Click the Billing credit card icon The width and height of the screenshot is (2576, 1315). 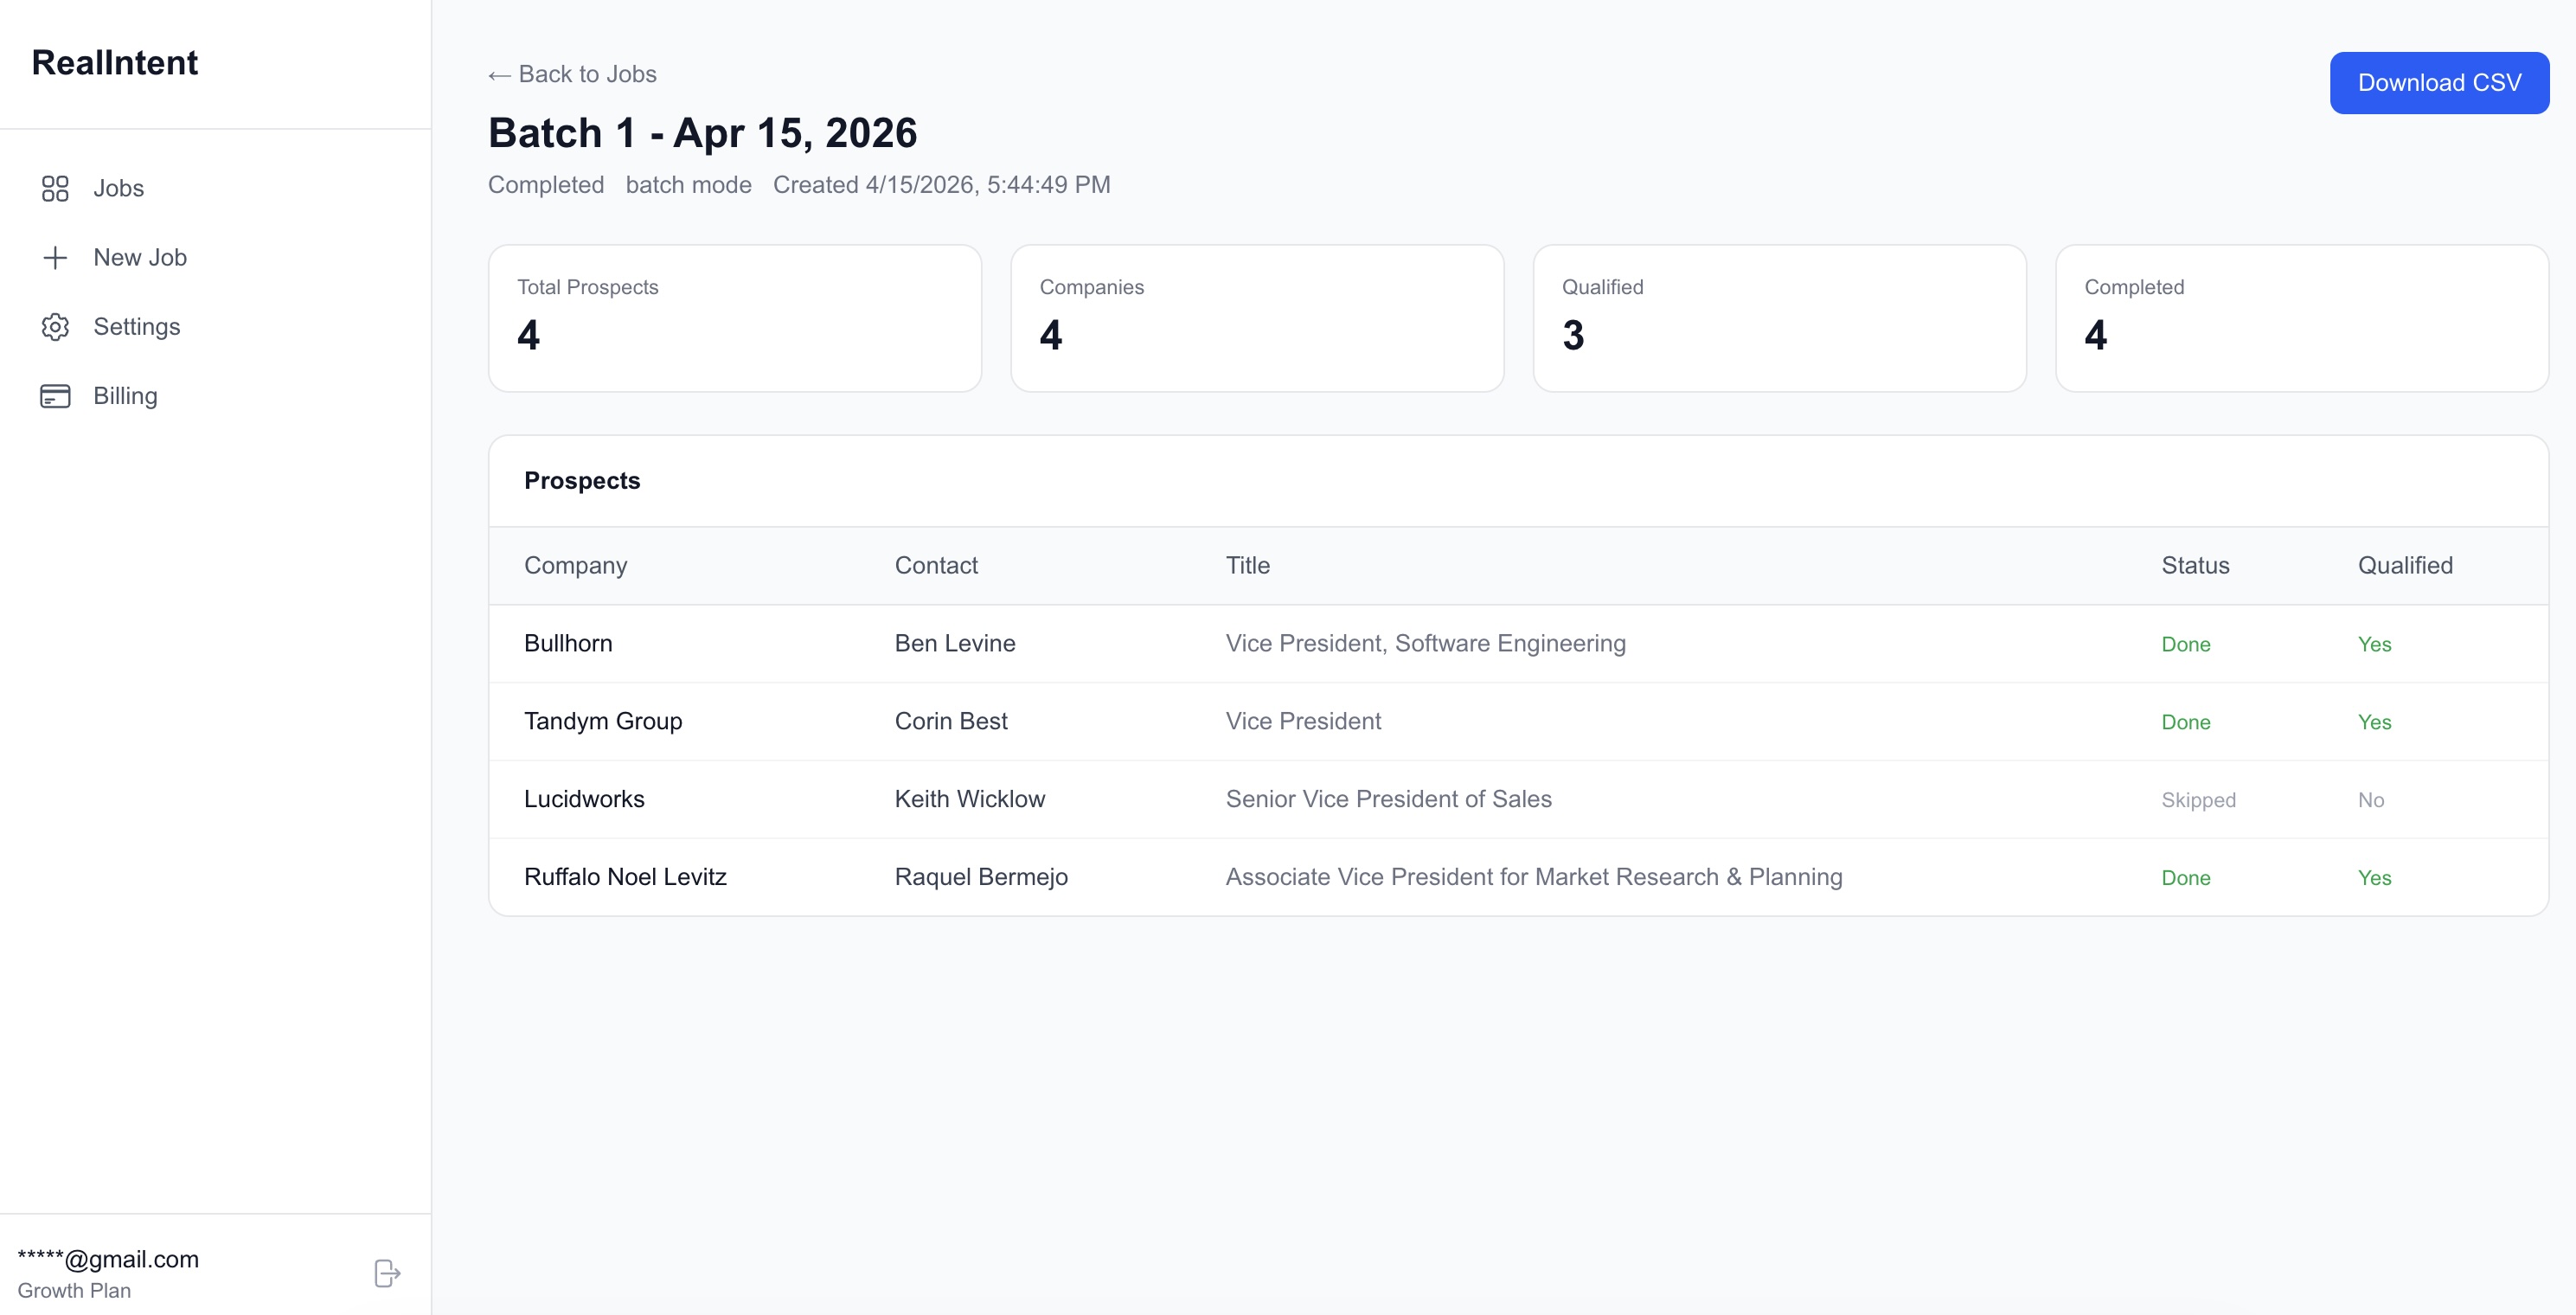click(55, 395)
